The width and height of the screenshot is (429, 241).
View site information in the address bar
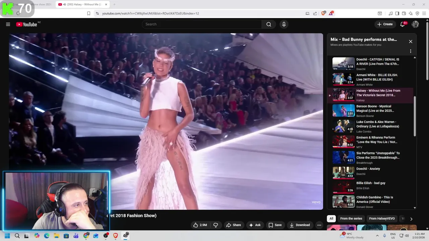[97, 13]
